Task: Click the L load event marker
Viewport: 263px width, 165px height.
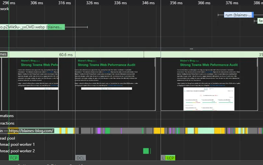Action: [163, 158]
